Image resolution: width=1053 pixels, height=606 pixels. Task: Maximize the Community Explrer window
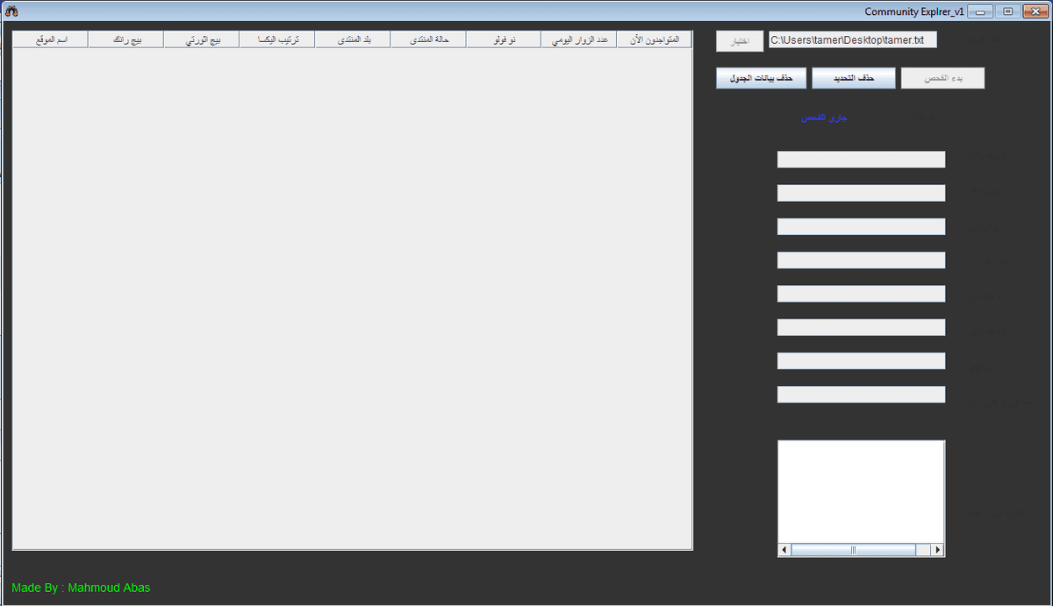1007,11
